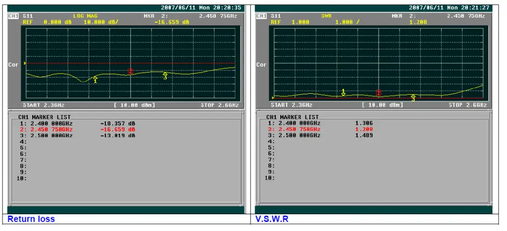
Task: Click the yellow reference pointer left of SWR graph
Action: (273, 98)
